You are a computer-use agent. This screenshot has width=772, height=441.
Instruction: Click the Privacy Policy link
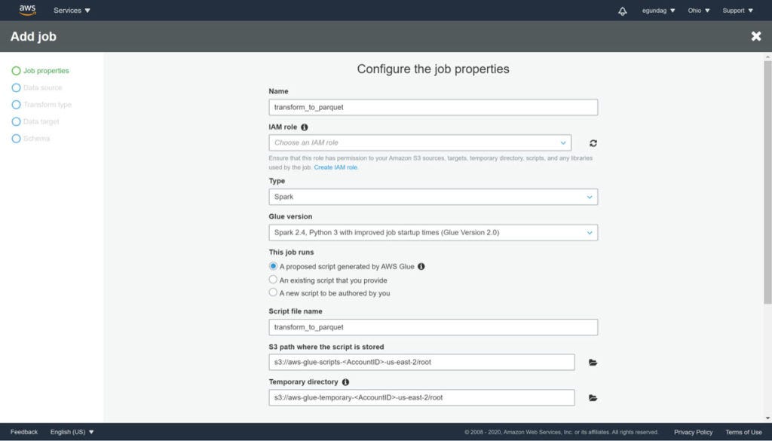pyautogui.click(x=693, y=431)
